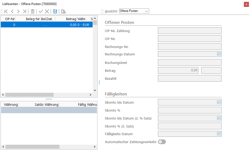Image resolution: width=250 pixels, height=150 pixels.
Task: Click the X cancel changes icon
Action: pyautogui.click(x=47, y=11)
